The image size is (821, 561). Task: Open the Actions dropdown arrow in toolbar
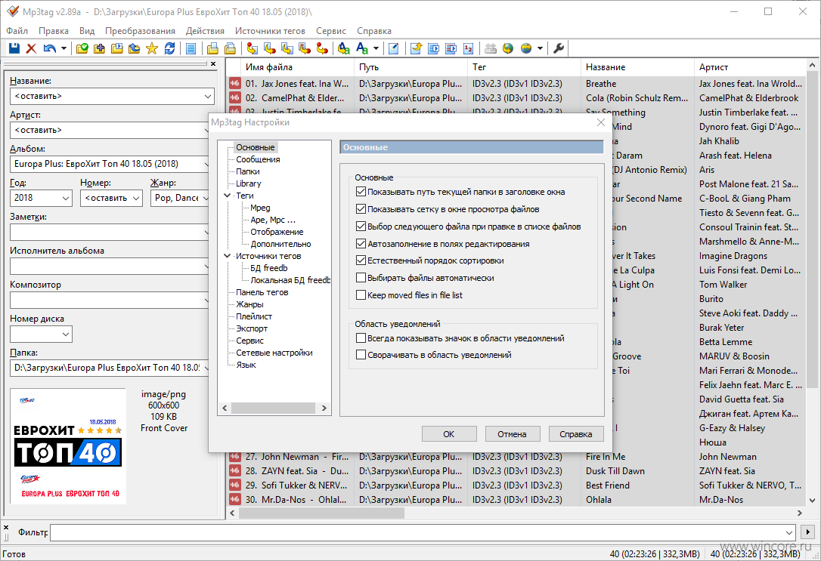point(376,48)
